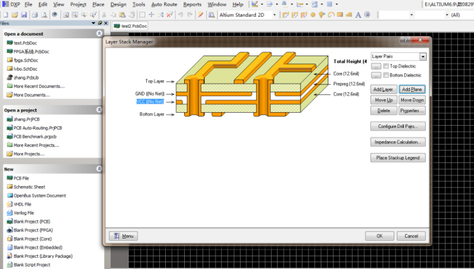Confirm Layer Stack Manager with OK
Image resolution: width=474 pixels, height=269 pixels.
coord(379,236)
